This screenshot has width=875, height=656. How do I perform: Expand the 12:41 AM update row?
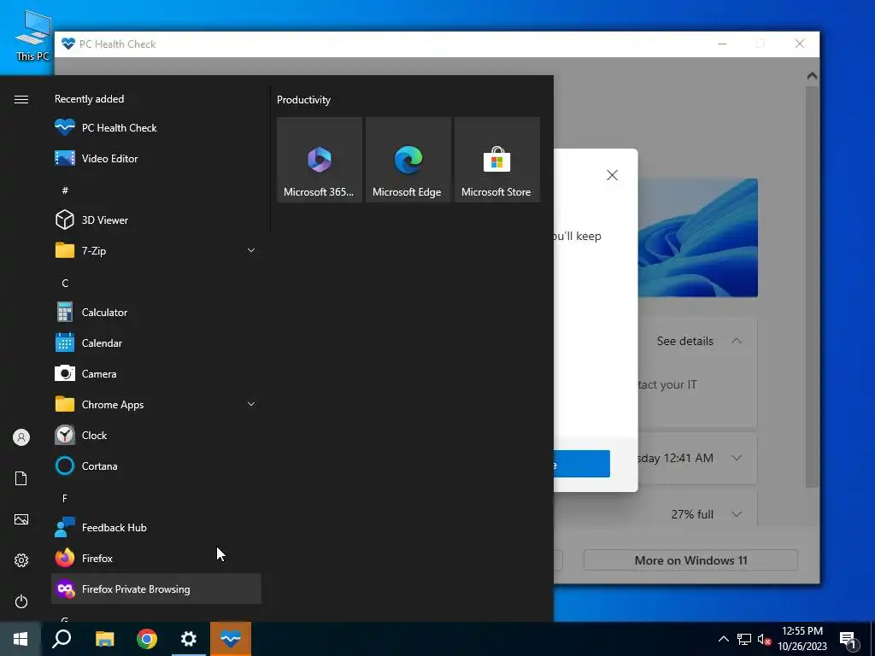click(737, 458)
